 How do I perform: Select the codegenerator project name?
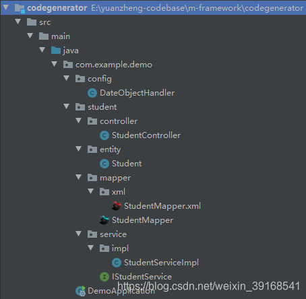(x=57, y=8)
